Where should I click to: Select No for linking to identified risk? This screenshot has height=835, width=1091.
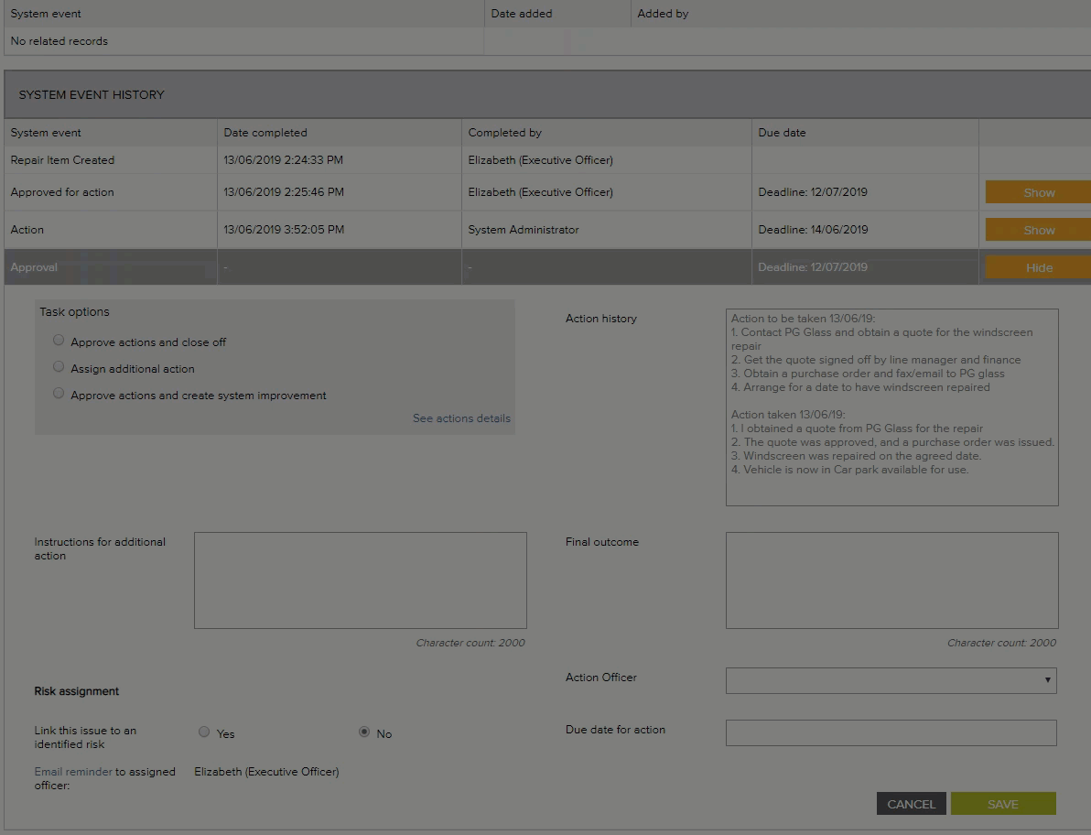(364, 732)
